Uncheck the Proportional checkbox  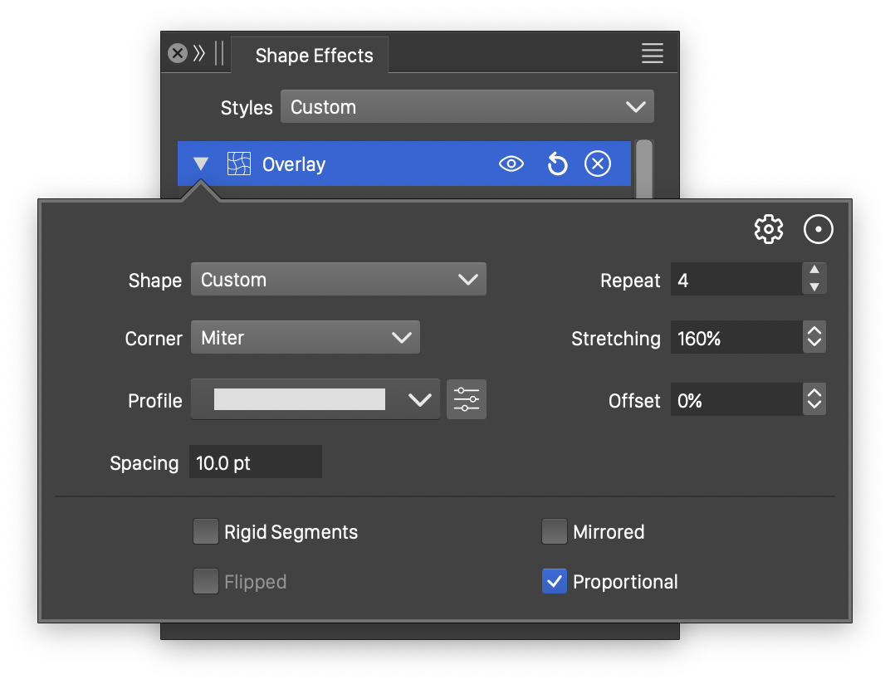click(x=554, y=582)
